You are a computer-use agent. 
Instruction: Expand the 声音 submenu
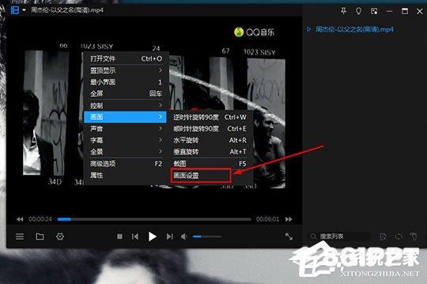tap(125, 129)
